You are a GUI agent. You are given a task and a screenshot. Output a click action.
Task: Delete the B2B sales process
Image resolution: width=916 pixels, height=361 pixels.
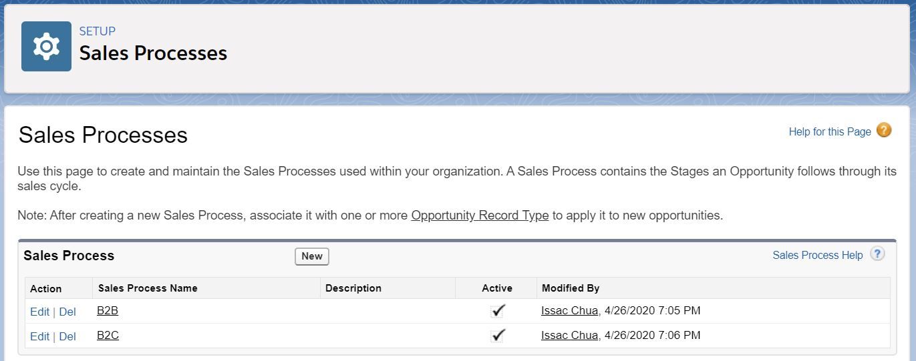(x=67, y=311)
